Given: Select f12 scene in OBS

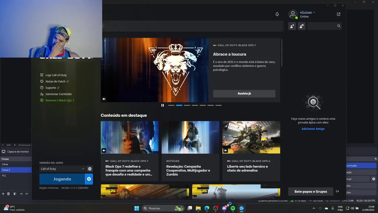Looking at the screenshot, I should pyautogui.click(x=16, y=176).
